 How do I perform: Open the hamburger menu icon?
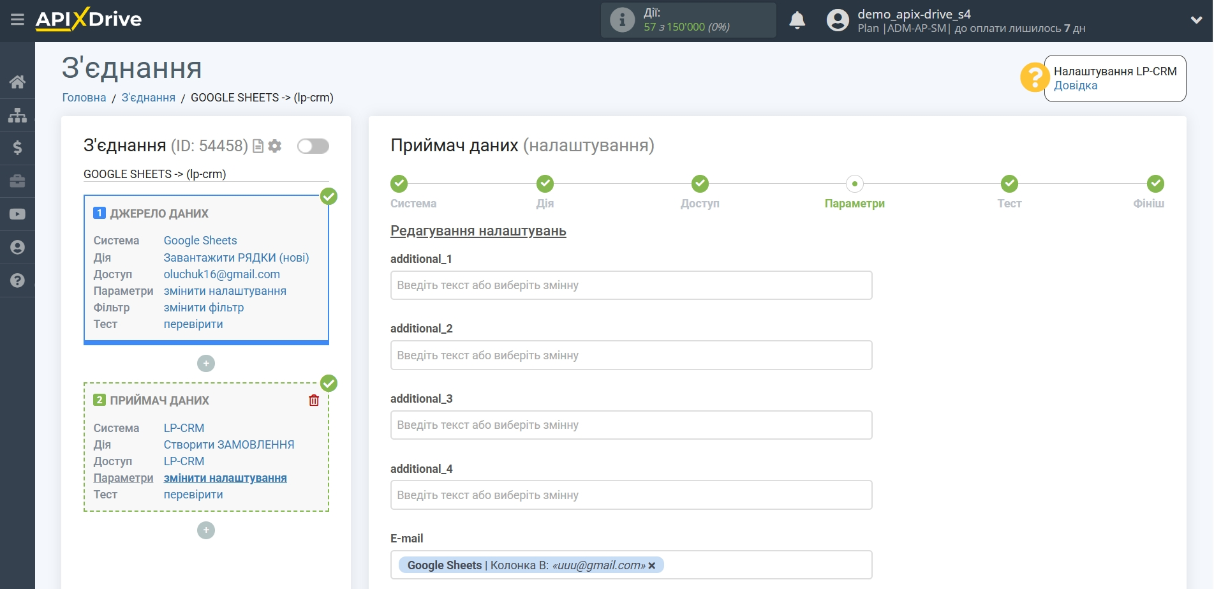pyautogui.click(x=17, y=20)
